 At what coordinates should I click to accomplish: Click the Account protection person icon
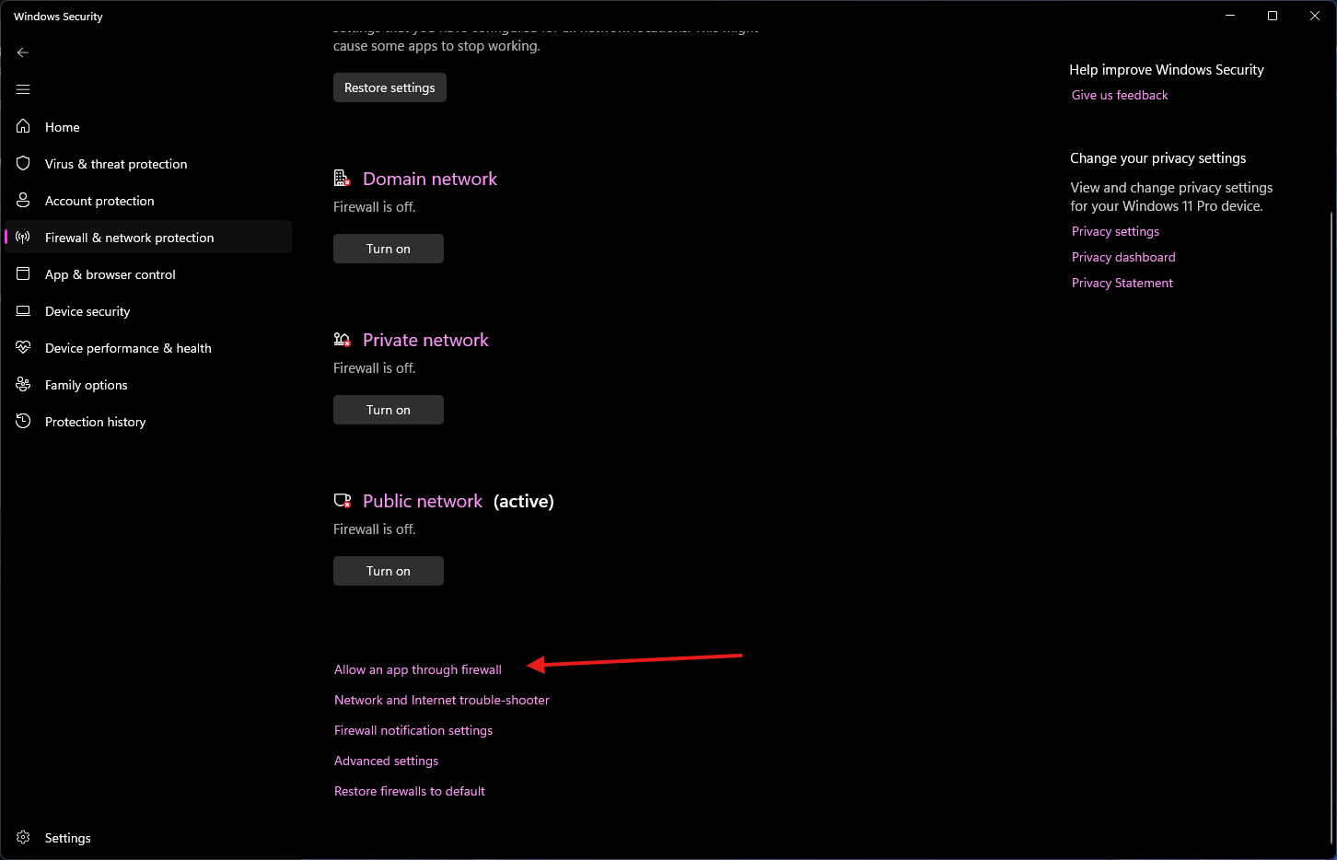23,200
